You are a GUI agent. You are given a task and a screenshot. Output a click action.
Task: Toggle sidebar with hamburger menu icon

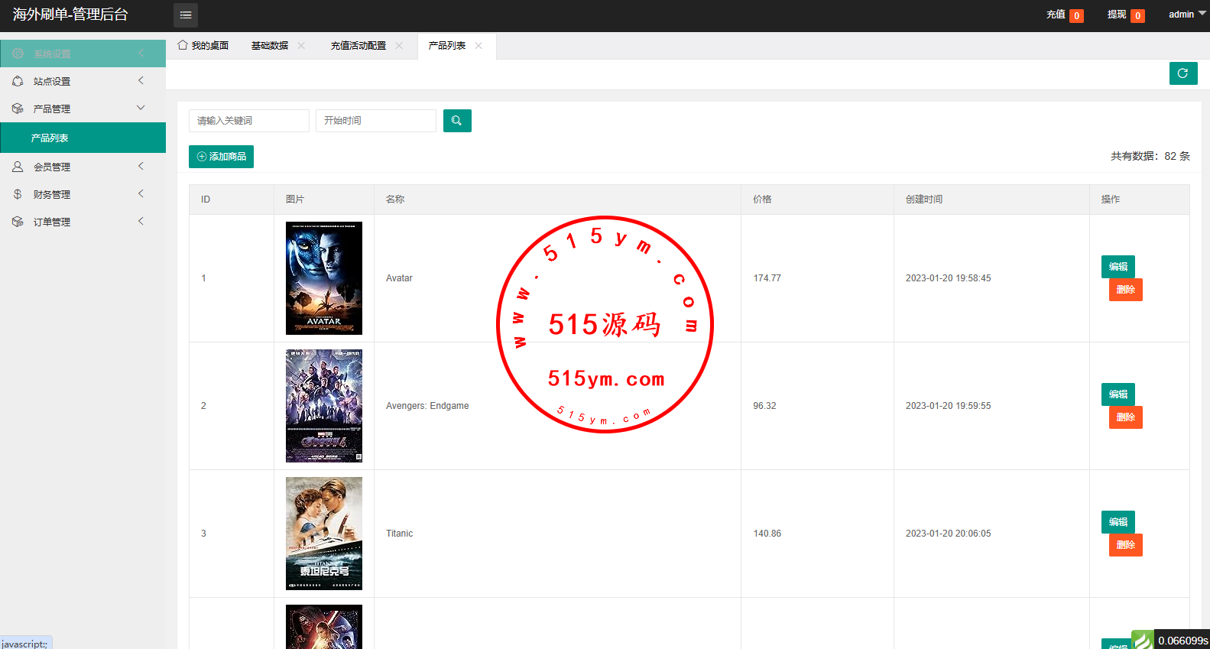click(x=186, y=15)
